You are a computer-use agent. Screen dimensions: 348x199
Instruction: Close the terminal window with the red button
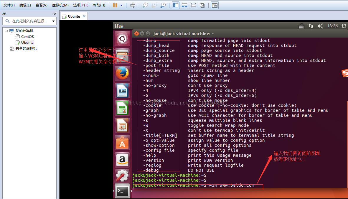point(137,34)
